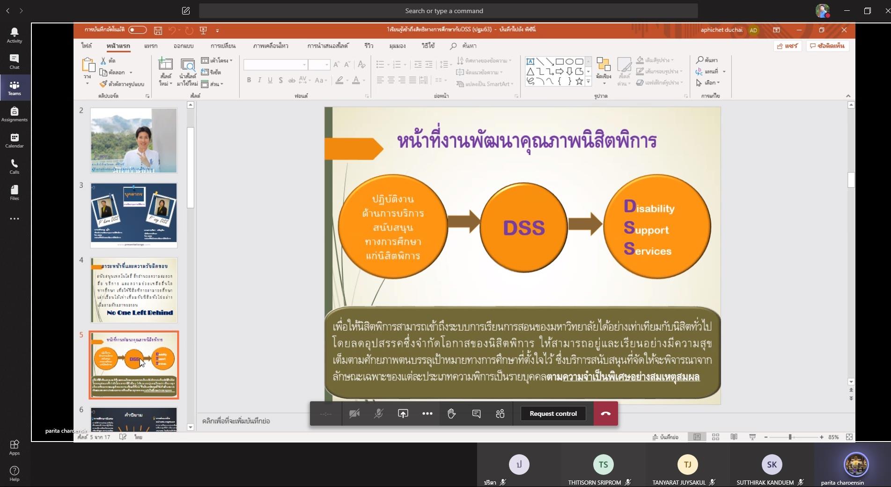Click the Request control button

point(553,413)
